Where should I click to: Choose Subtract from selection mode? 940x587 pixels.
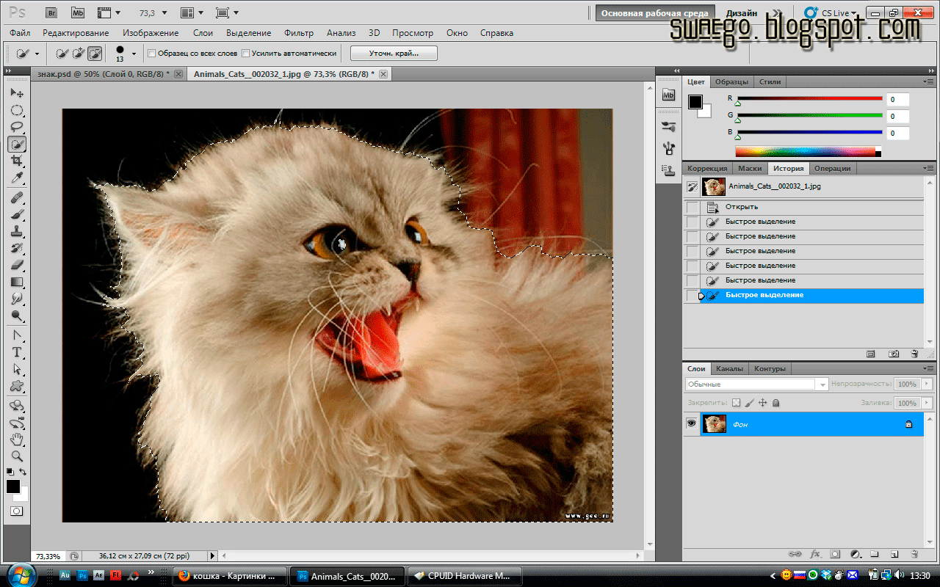(x=95, y=54)
